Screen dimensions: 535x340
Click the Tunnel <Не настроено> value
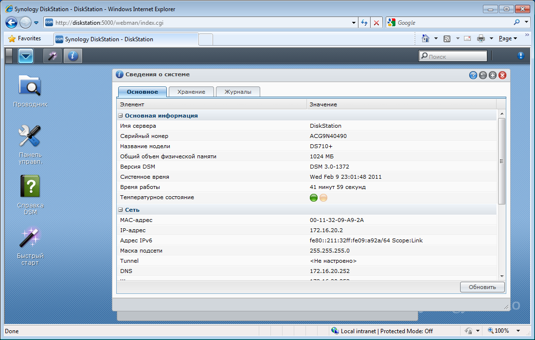click(x=333, y=261)
